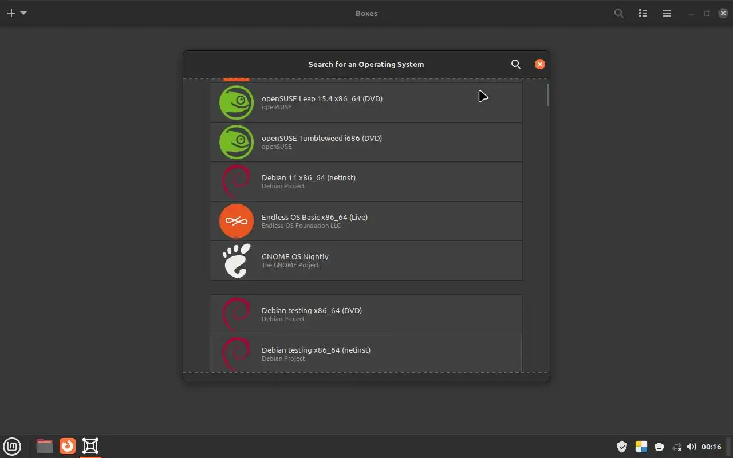Open the printer tray icon
Viewport: 733px width, 458px height.
[x=659, y=447]
